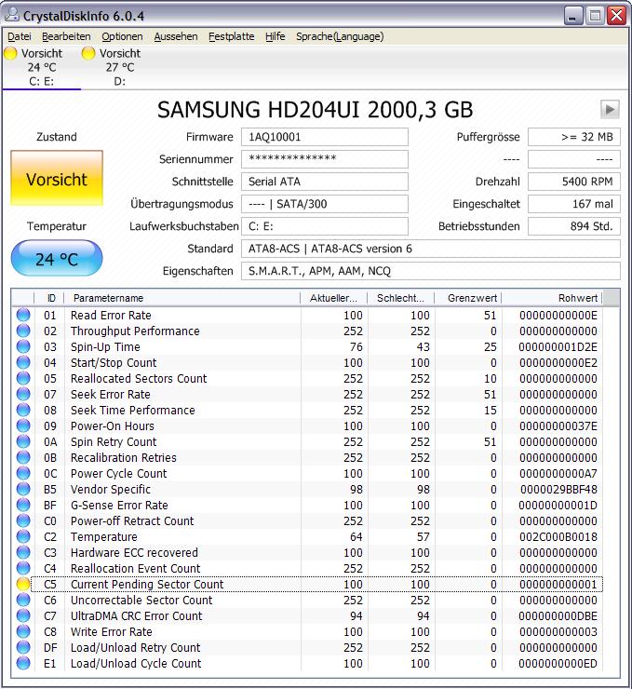Select the Power-On Hours parameter name
The width and height of the screenshot is (632, 689).
pyautogui.click(x=113, y=426)
